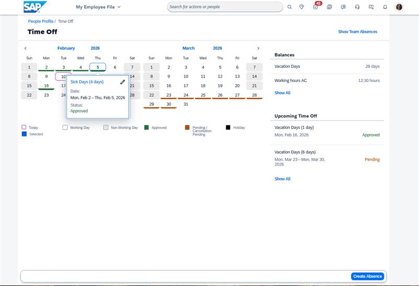Click Show Team Absences link

[x=357, y=32]
